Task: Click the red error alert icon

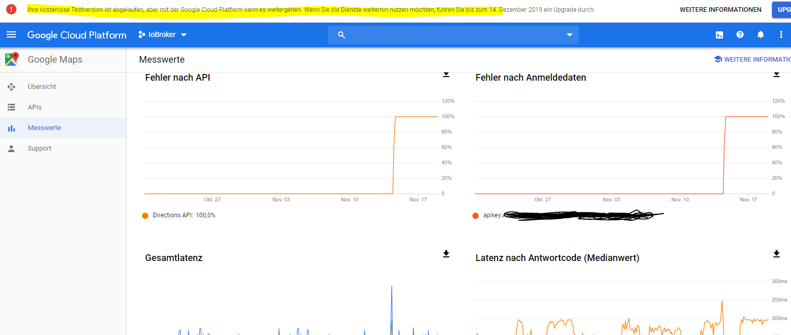Action: pyautogui.click(x=11, y=9)
